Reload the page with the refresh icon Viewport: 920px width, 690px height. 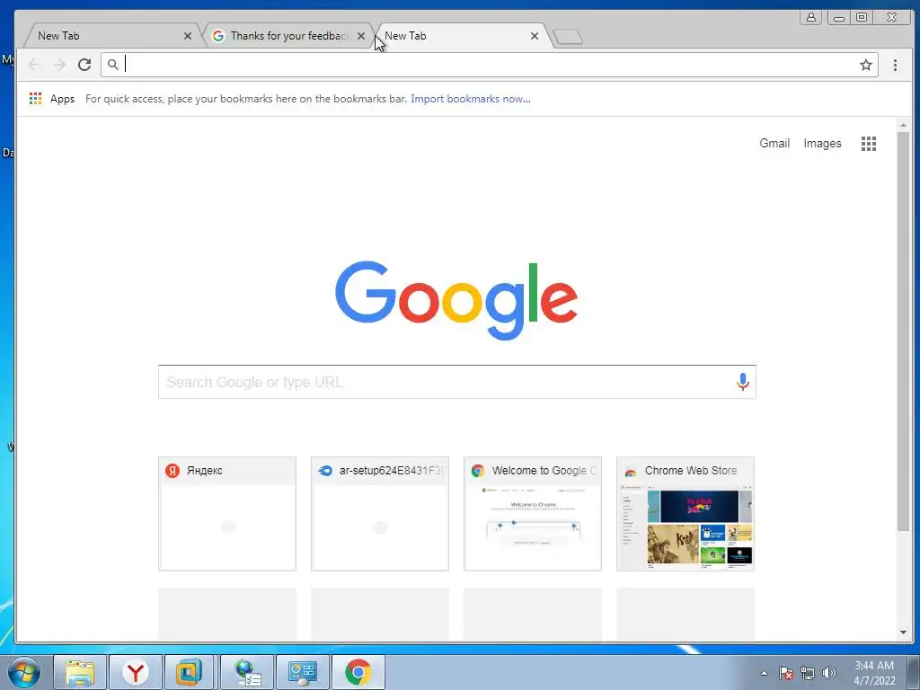click(84, 65)
